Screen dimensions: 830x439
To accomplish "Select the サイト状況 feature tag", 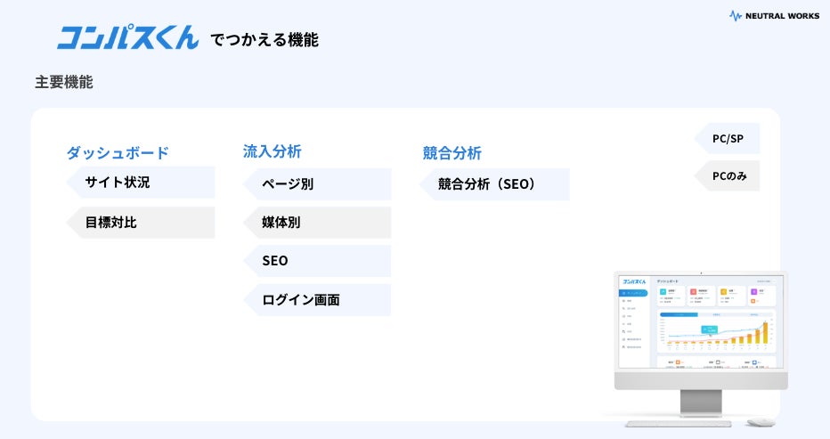I will tap(141, 183).
